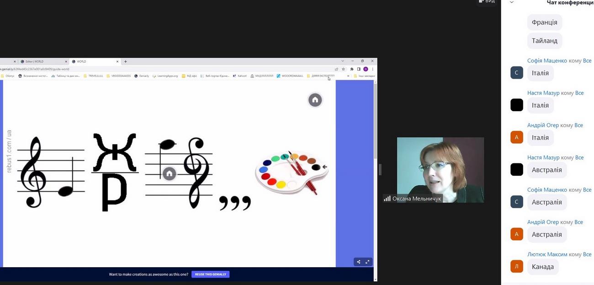Bookmark the page with the star icon
594x285 pixels.
click(344, 69)
